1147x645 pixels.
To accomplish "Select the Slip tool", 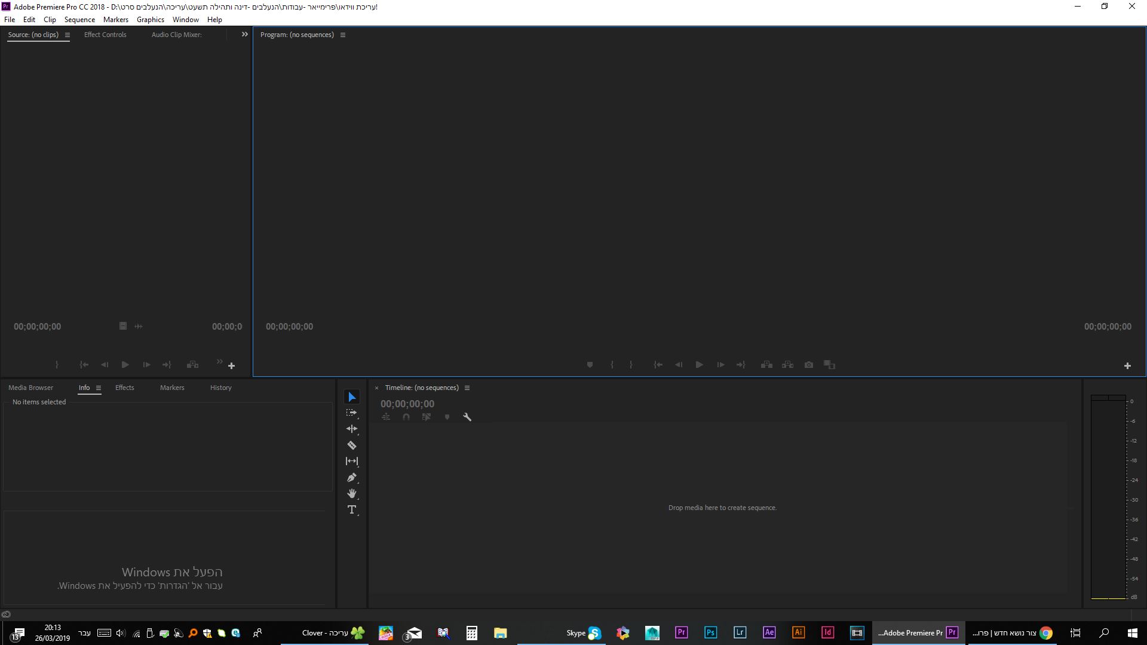I will point(352,461).
